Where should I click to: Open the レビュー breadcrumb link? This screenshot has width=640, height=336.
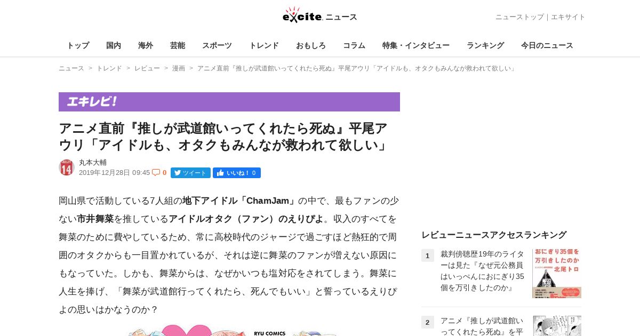[147, 68]
